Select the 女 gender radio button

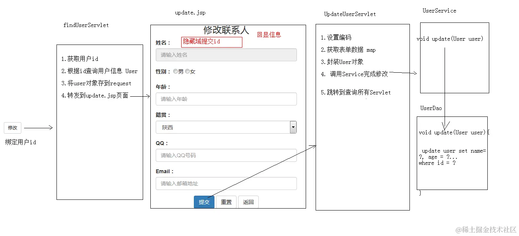[x=187, y=71]
